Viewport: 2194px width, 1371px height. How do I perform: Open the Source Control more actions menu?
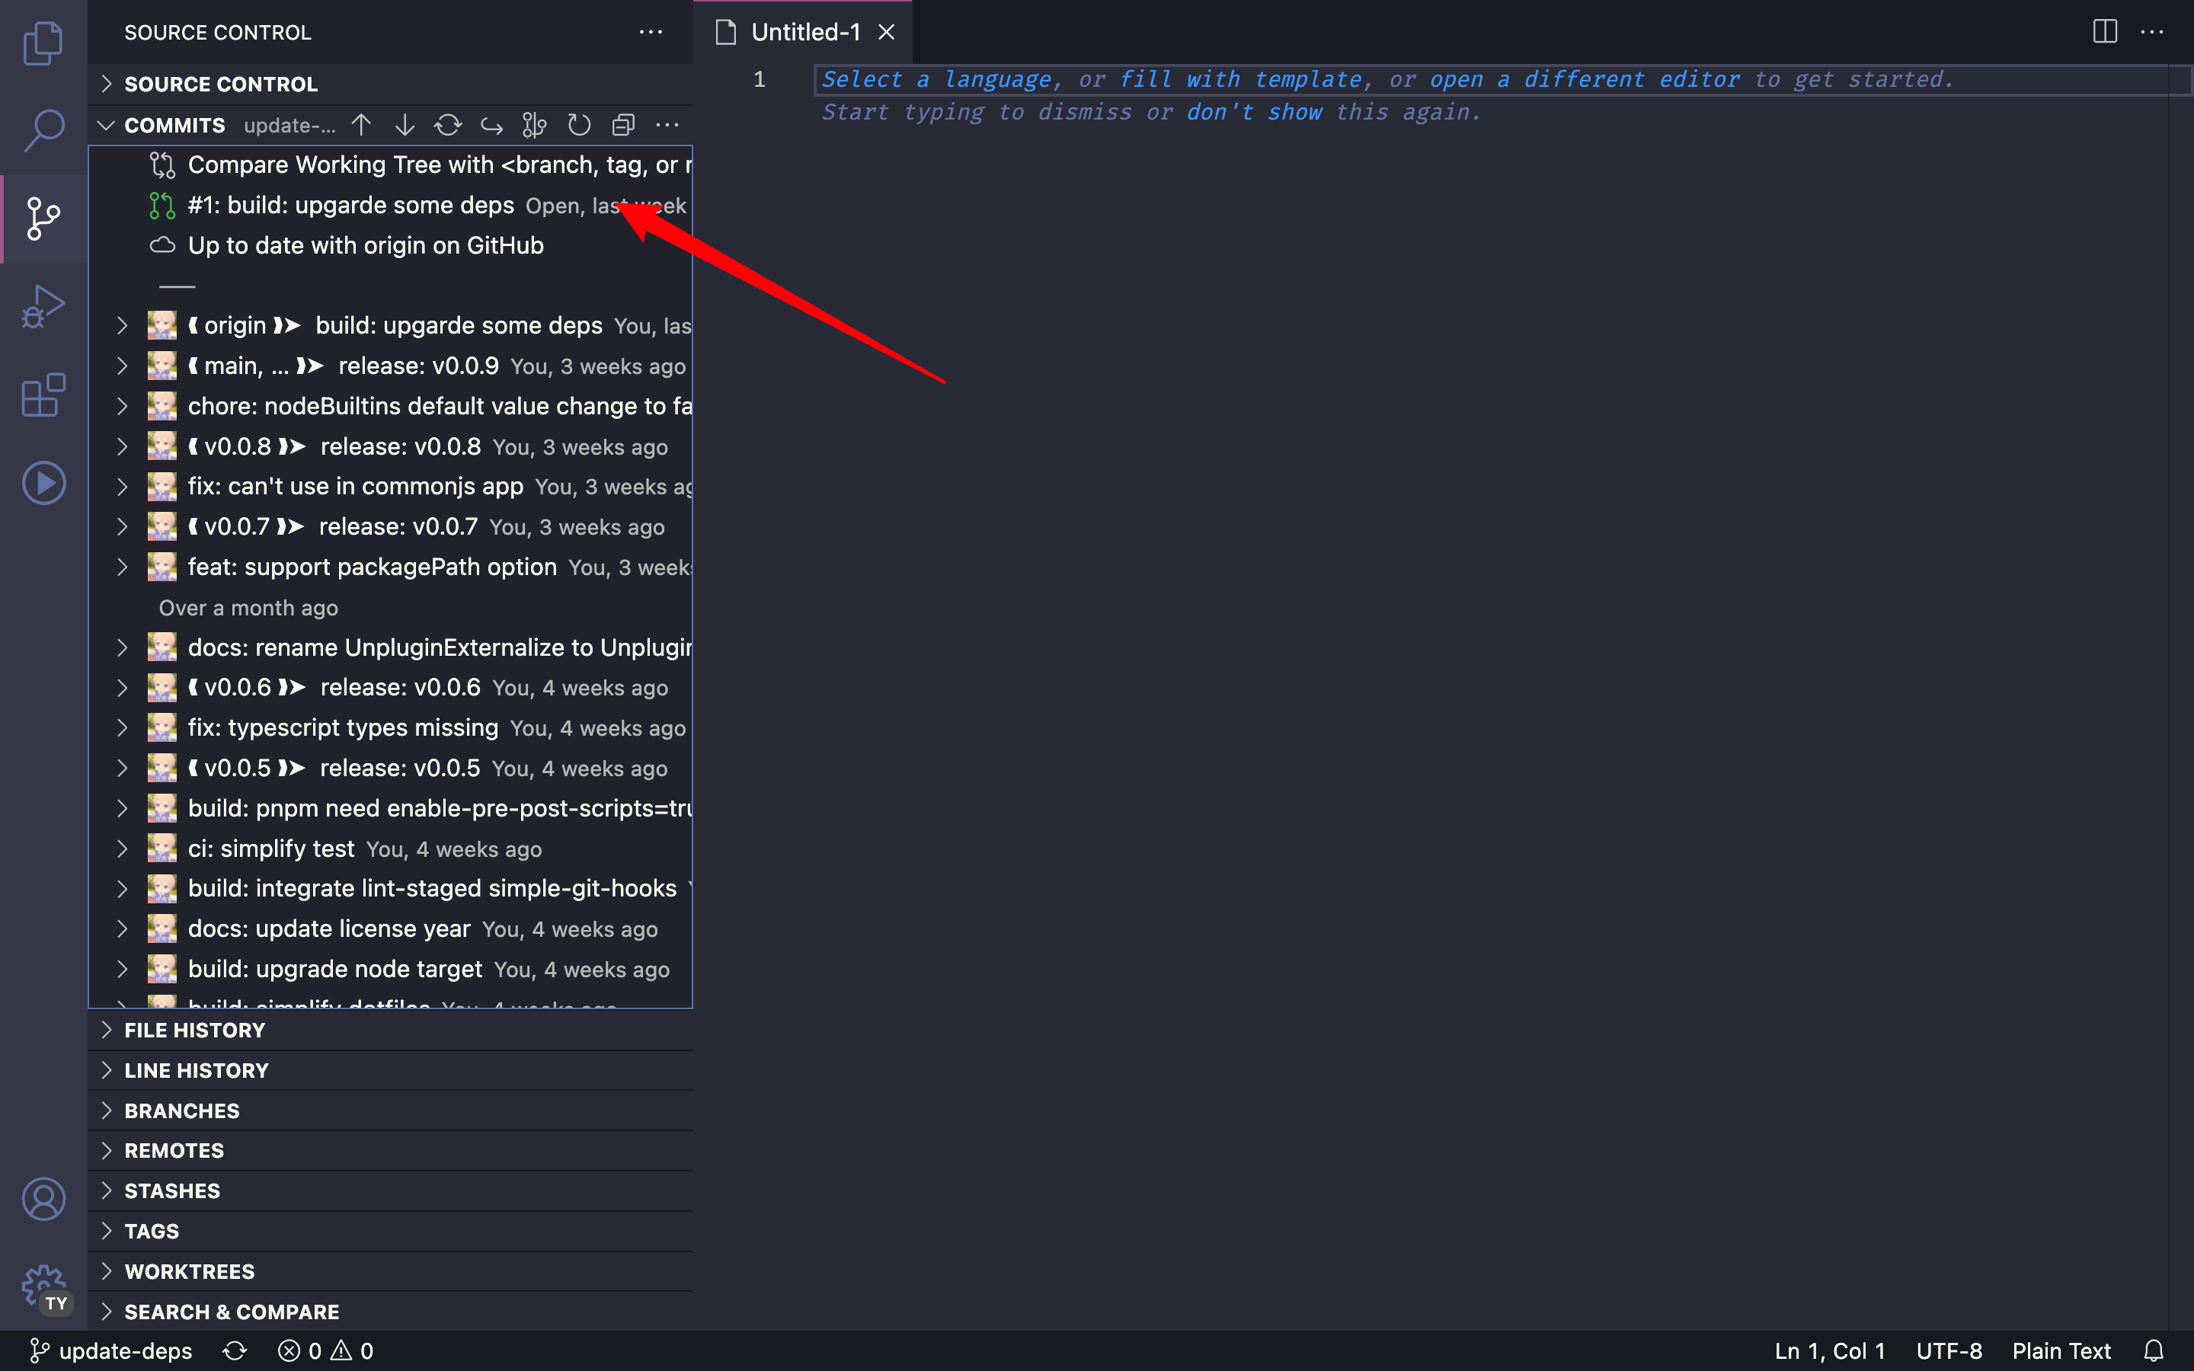pyautogui.click(x=652, y=33)
